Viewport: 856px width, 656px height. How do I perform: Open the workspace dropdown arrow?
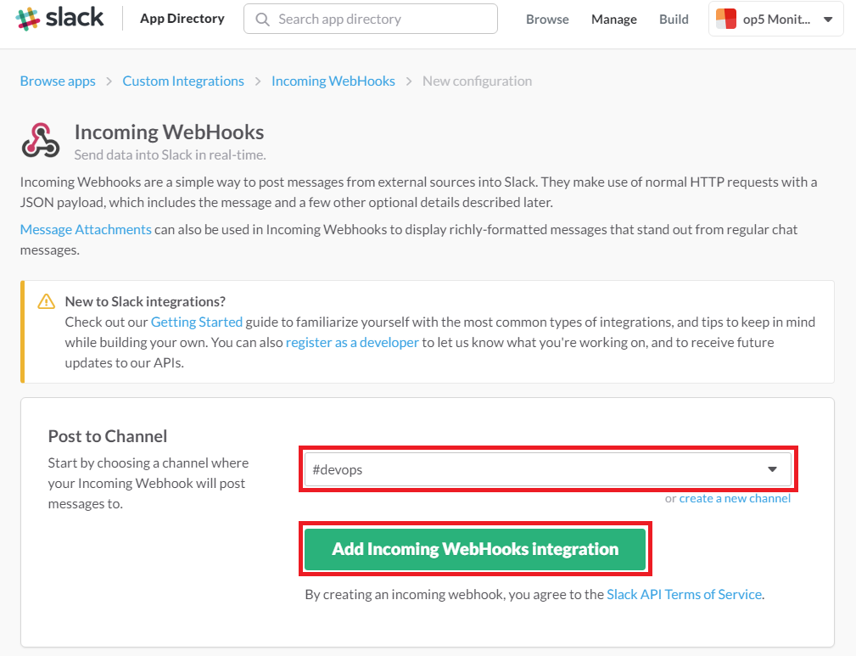tap(828, 20)
